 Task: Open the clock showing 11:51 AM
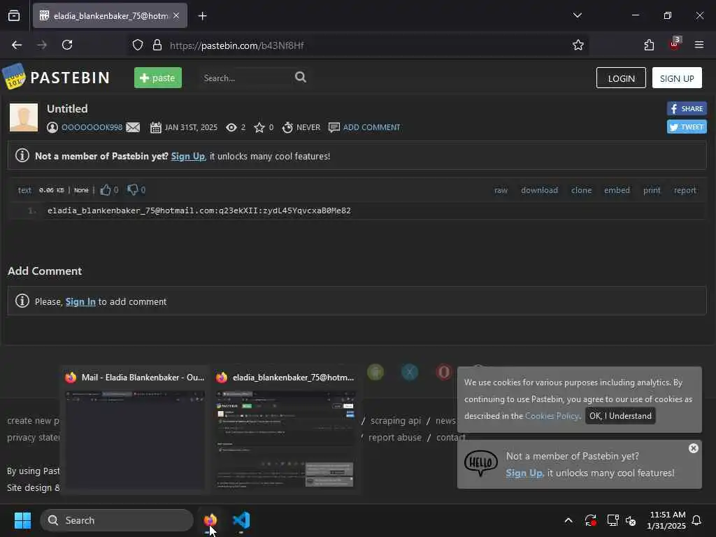click(x=666, y=520)
